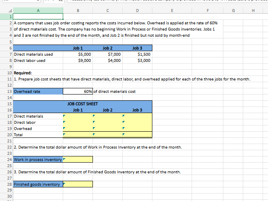Image resolution: width=268 pixels, height=201 pixels.
Task: Click Job 1 direct labor $9,000 cell
Action: tap(78, 60)
